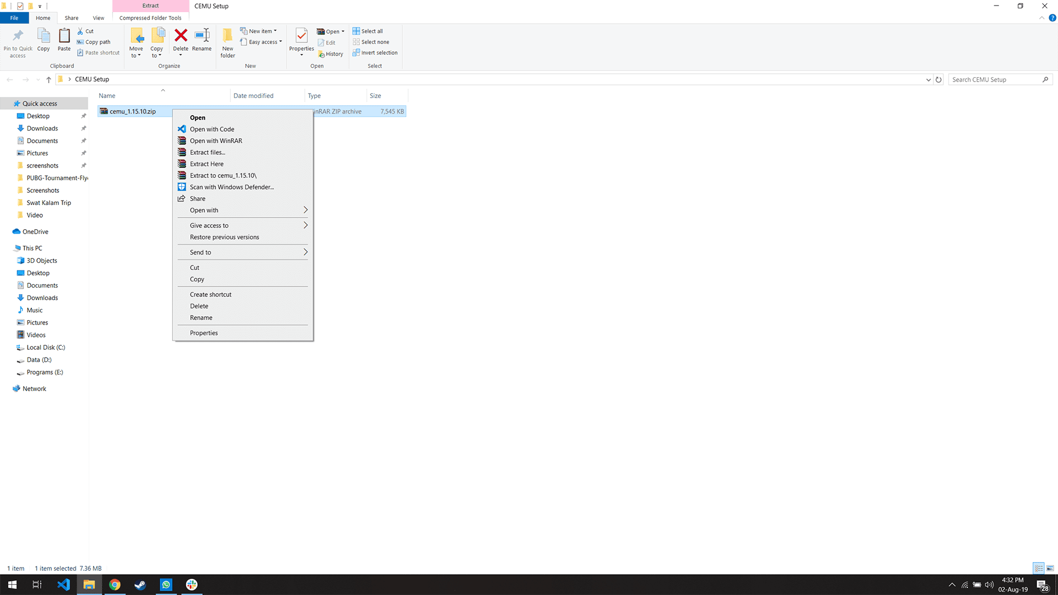Click the Rename icon in Organize group
Screen dimensions: 1058x595
(x=202, y=36)
